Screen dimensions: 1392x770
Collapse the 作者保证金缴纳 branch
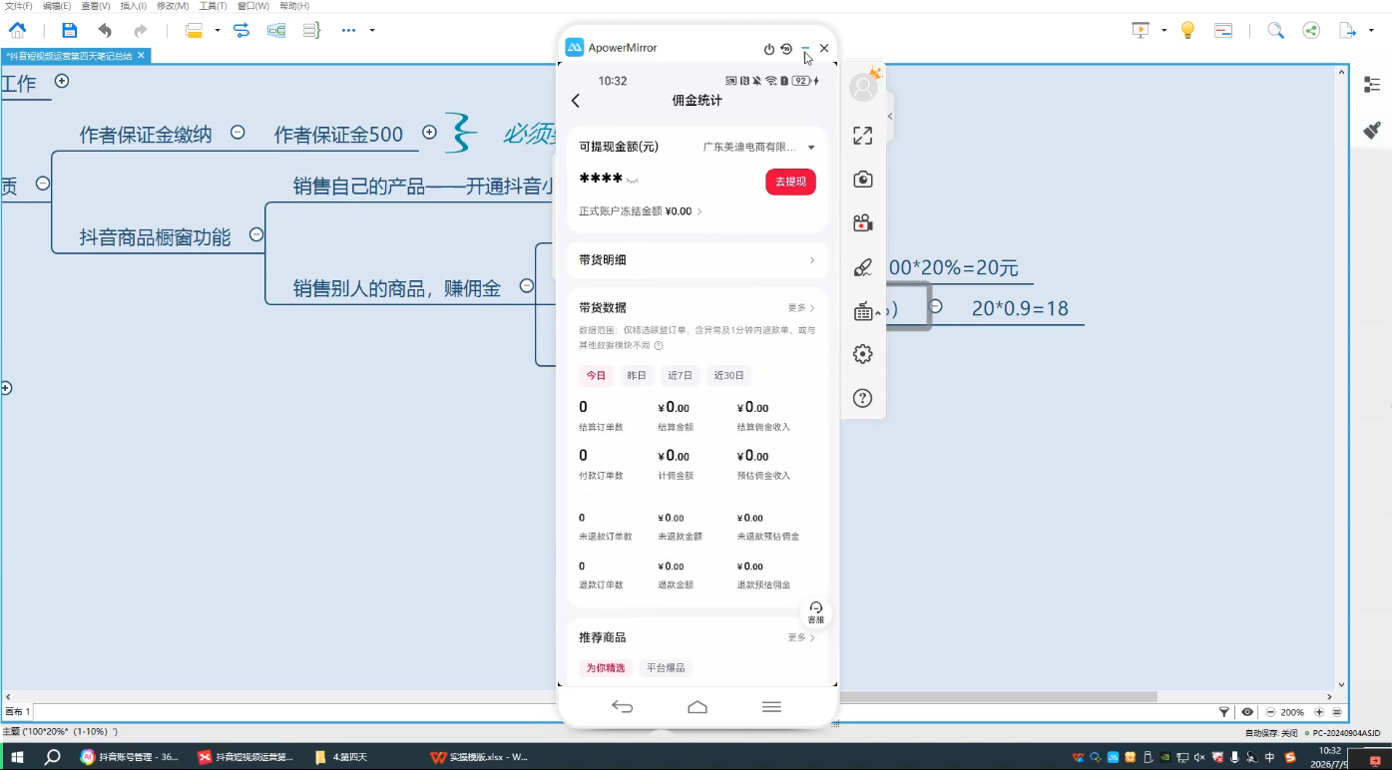237,132
